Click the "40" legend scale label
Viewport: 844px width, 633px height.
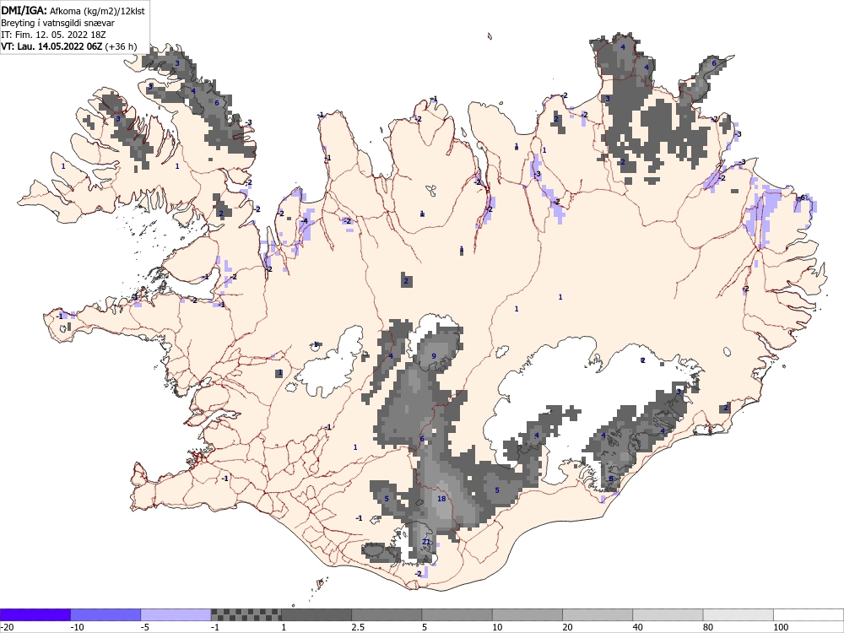638,627
